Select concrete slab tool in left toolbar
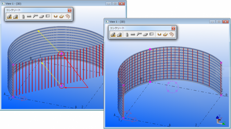Screen dimensions: 231x129 (41, 16)
